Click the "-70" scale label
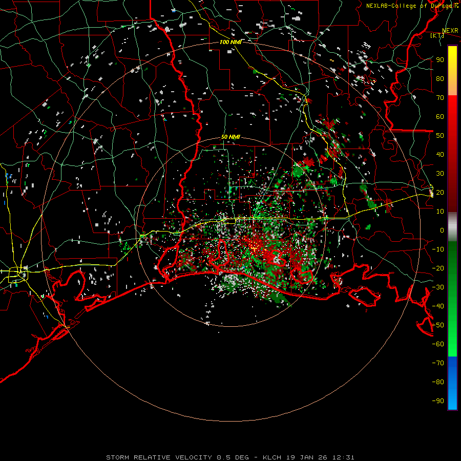This screenshot has width=461, height=461. click(x=438, y=363)
